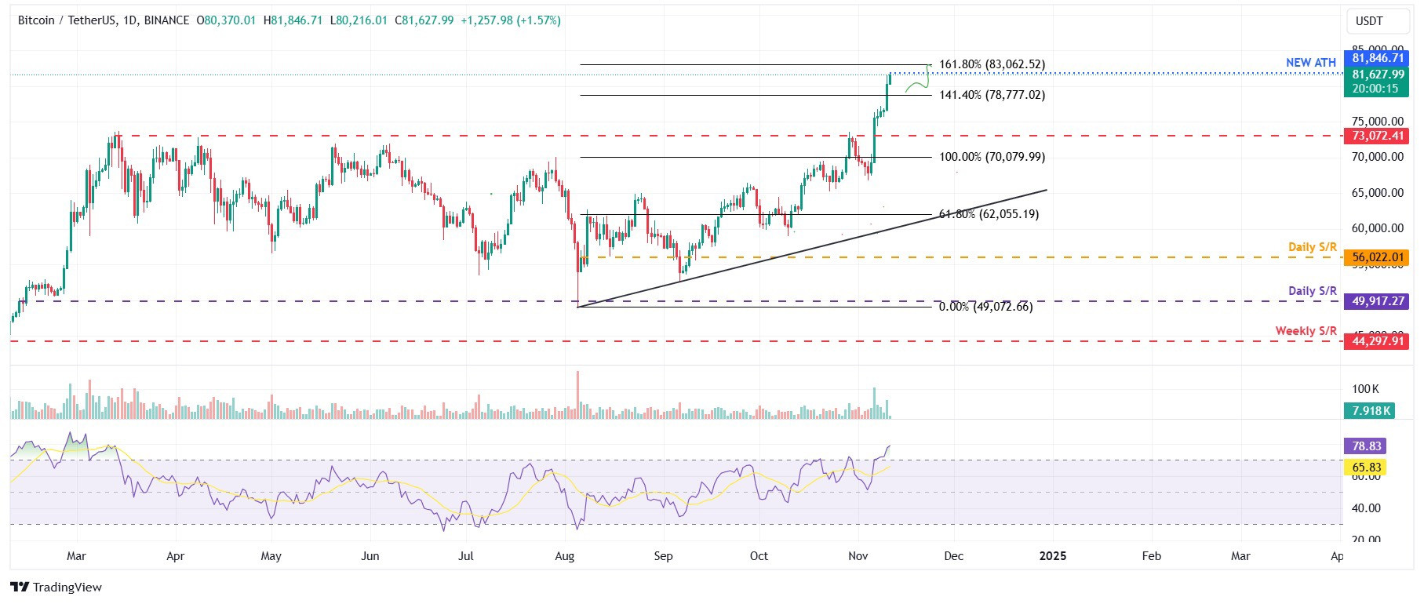Image resolution: width=1424 pixels, height=604 pixels.
Task: Select the open value O80,370.01
Action: click(x=226, y=20)
